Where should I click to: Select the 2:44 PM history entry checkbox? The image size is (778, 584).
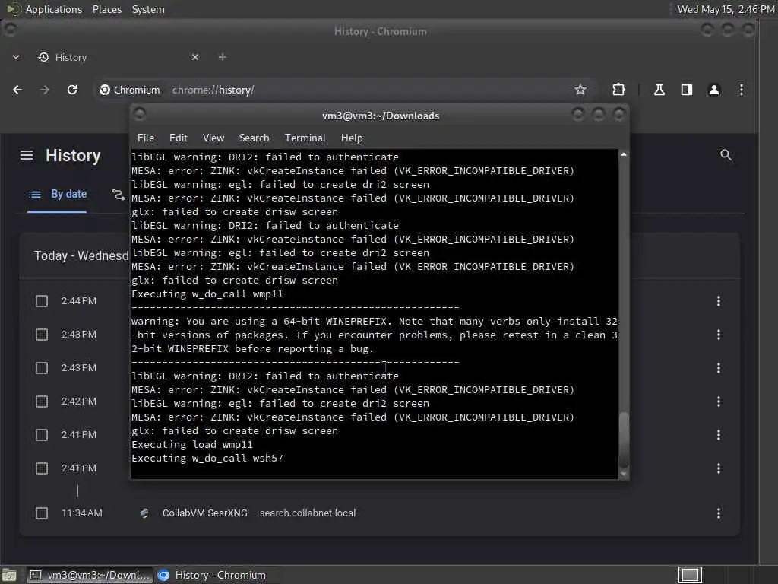pos(42,301)
